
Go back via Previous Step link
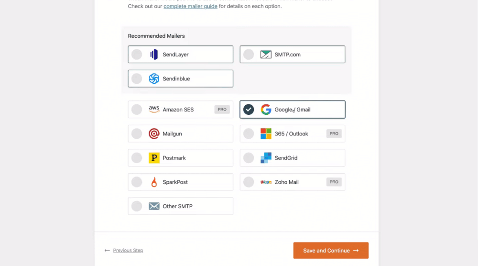(128, 250)
